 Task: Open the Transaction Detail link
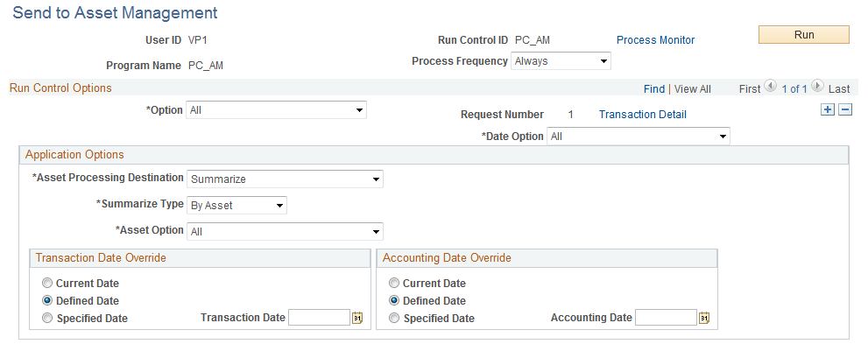tap(643, 115)
